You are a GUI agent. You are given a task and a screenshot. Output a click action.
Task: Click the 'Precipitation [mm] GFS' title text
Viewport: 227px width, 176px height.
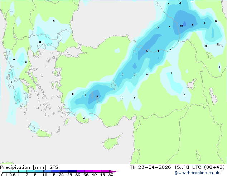point(29,167)
